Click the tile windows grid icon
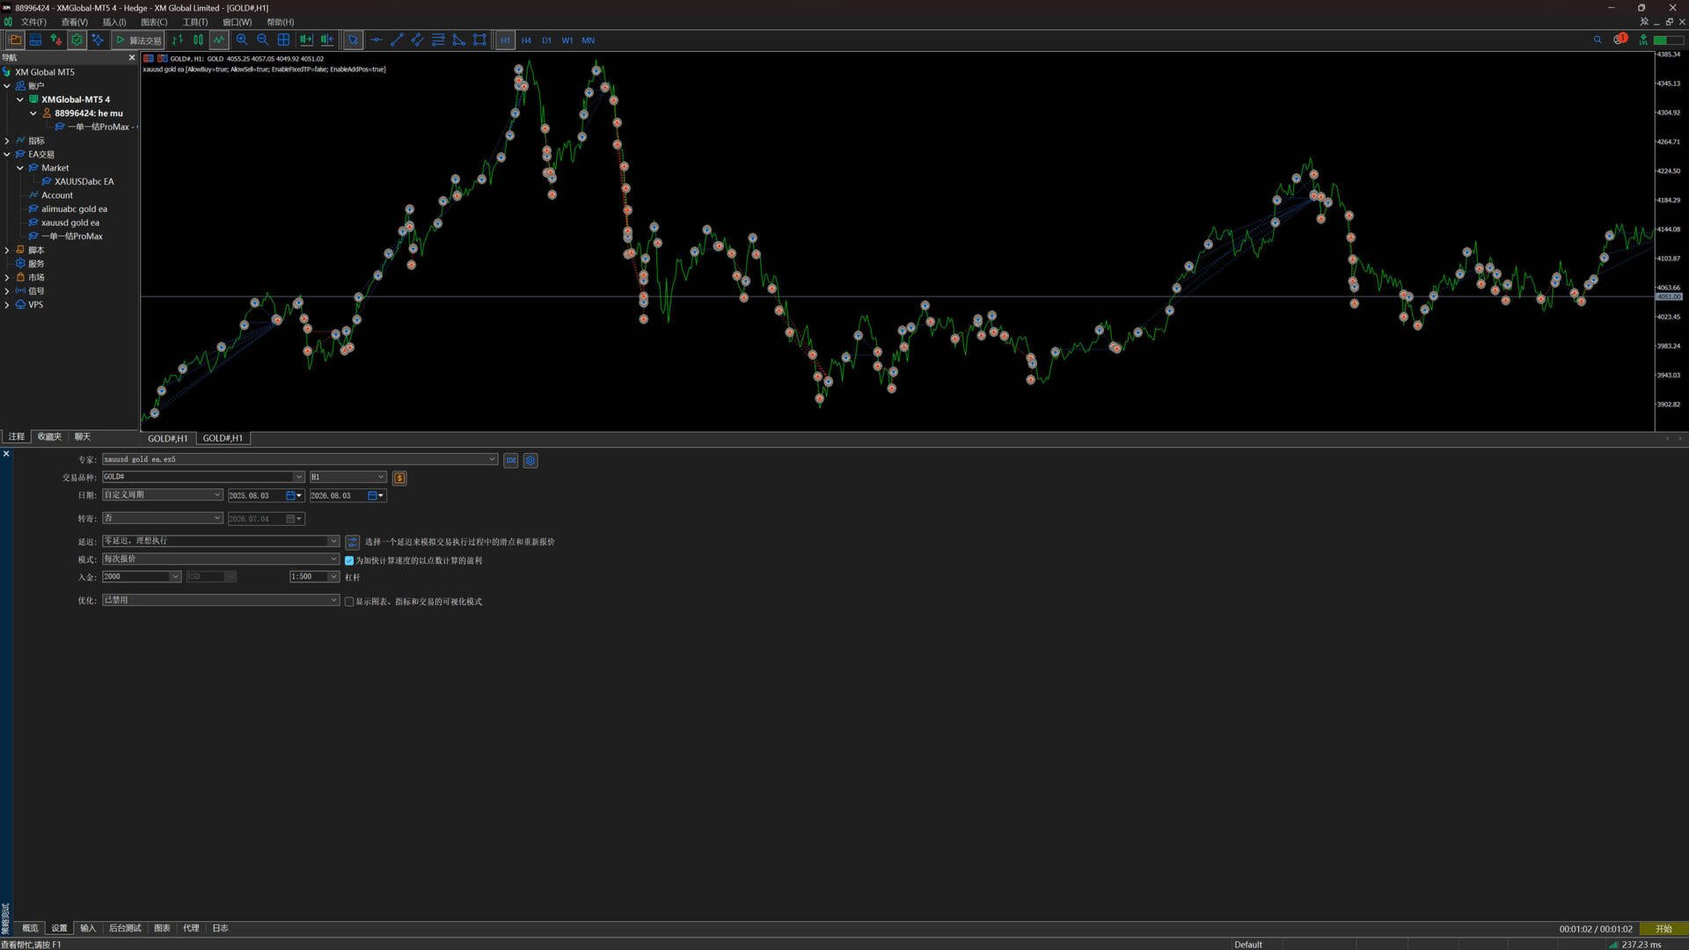The image size is (1689, 950). click(283, 40)
